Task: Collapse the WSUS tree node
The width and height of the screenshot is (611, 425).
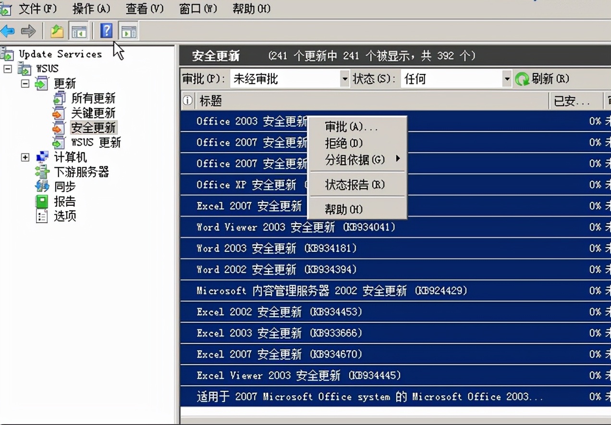Action: (7, 69)
